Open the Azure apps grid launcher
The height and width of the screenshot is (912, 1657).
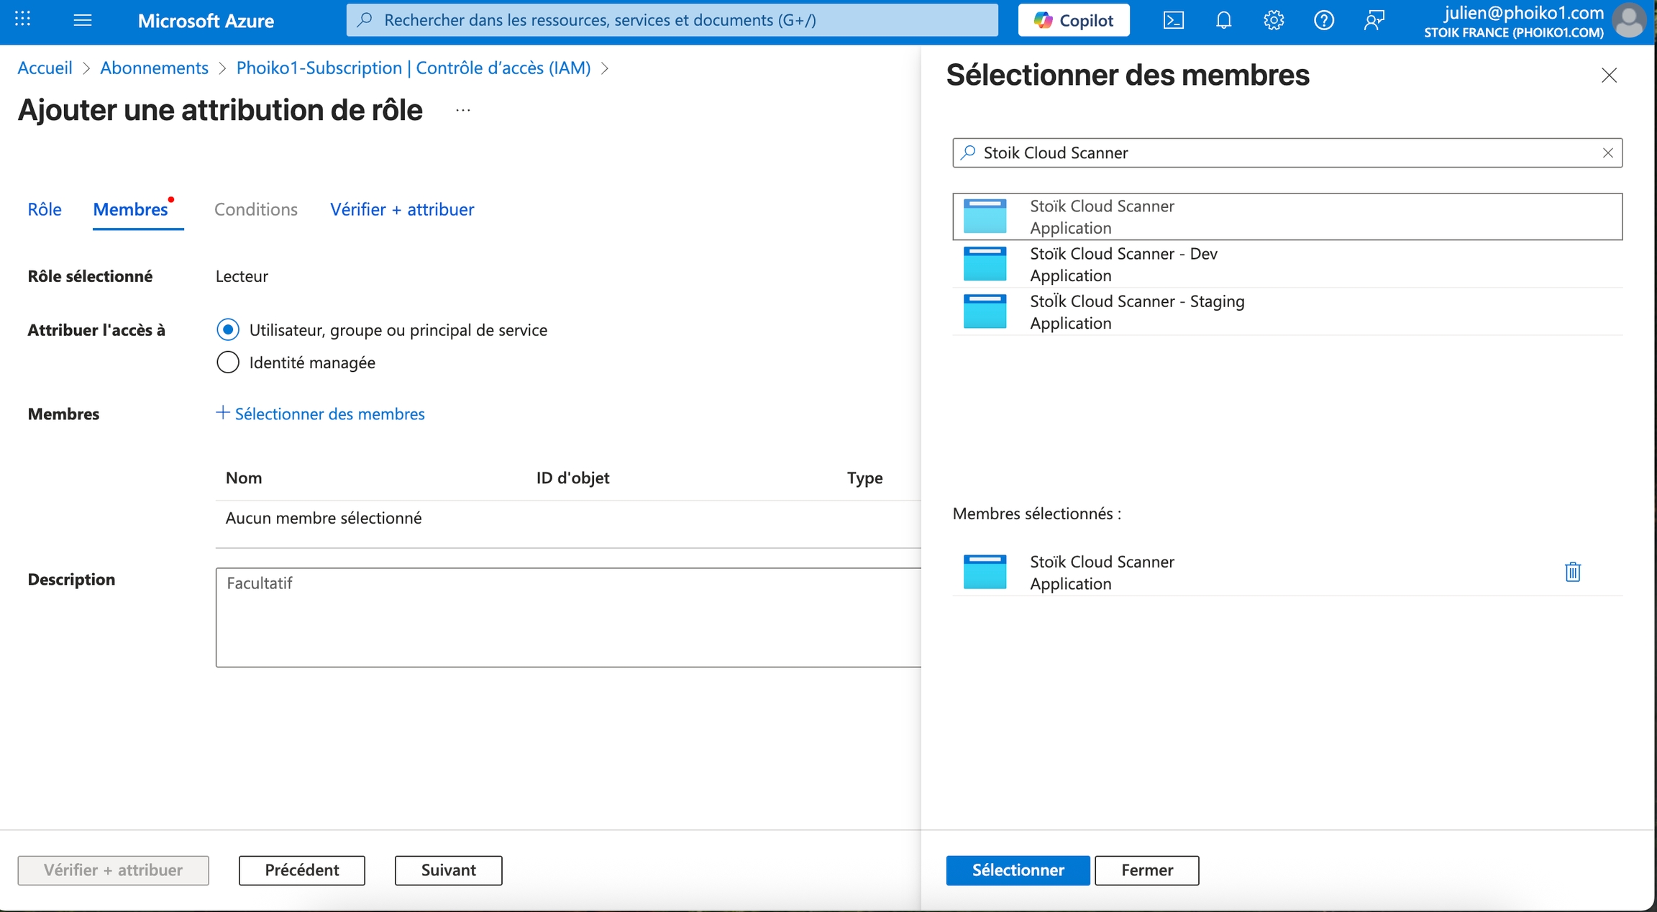[x=22, y=19]
